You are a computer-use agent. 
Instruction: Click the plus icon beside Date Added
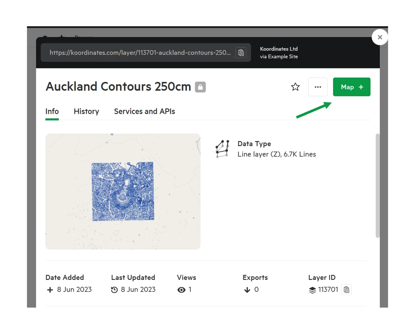(x=50, y=290)
